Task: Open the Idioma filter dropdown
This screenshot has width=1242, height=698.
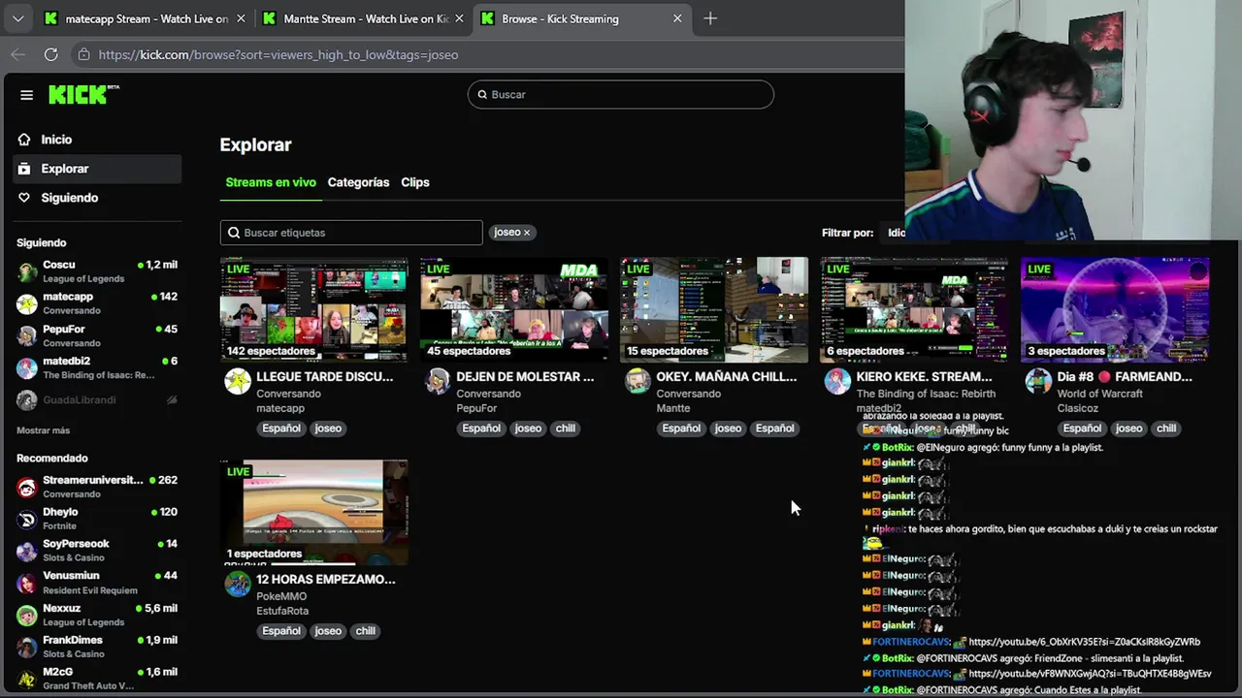Action: point(896,233)
